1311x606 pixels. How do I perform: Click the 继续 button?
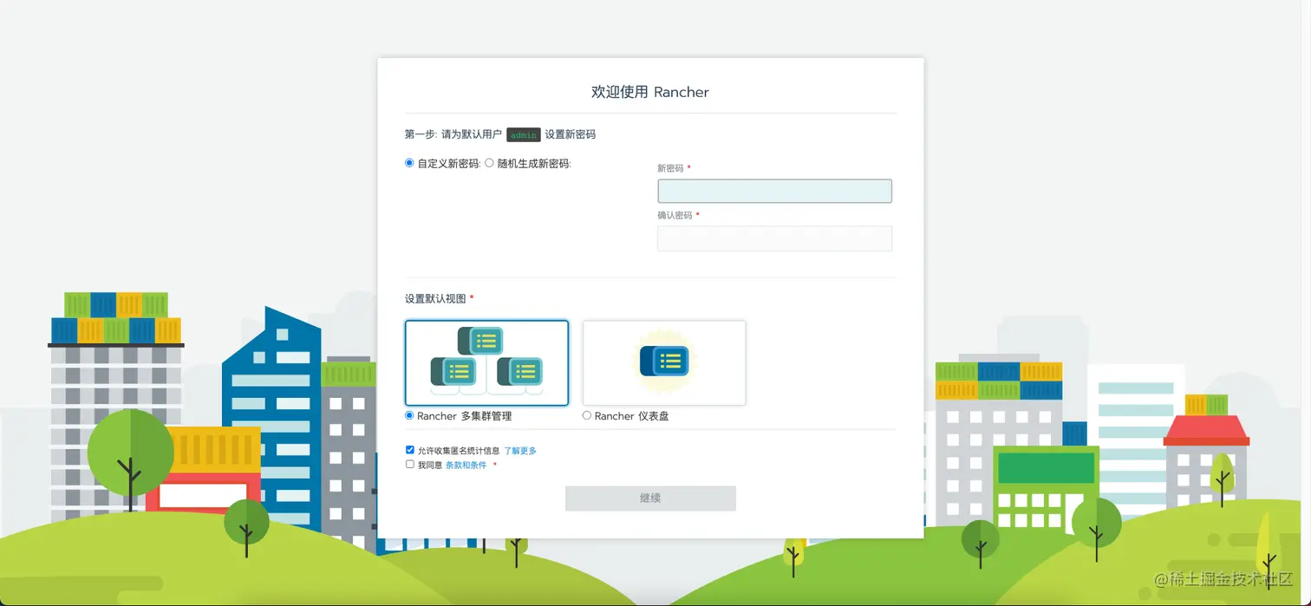tap(650, 498)
